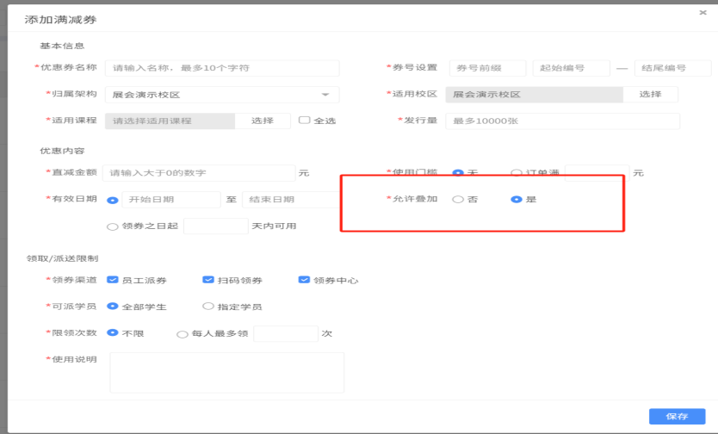The height and width of the screenshot is (434, 718).
Task: Select the 每人最多领 radio option
Action: click(182, 334)
